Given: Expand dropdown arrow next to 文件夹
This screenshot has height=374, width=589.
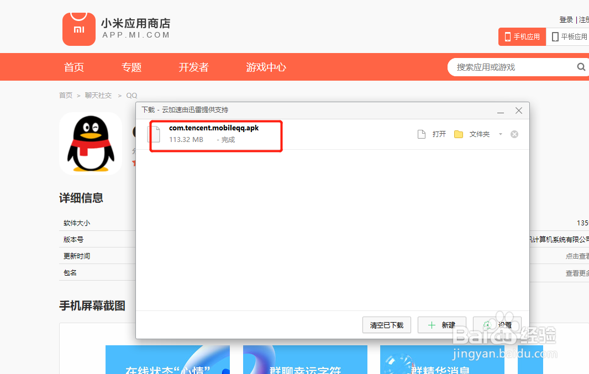Looking at the screenshot, I should pyautogui.click(x=501, y=134).
